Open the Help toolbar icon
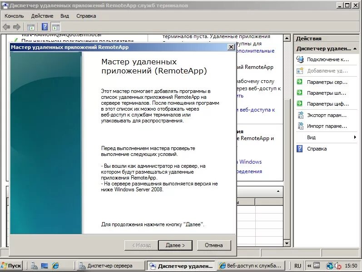Viewport: 362px width, 272px height. (x=45, y=27)
